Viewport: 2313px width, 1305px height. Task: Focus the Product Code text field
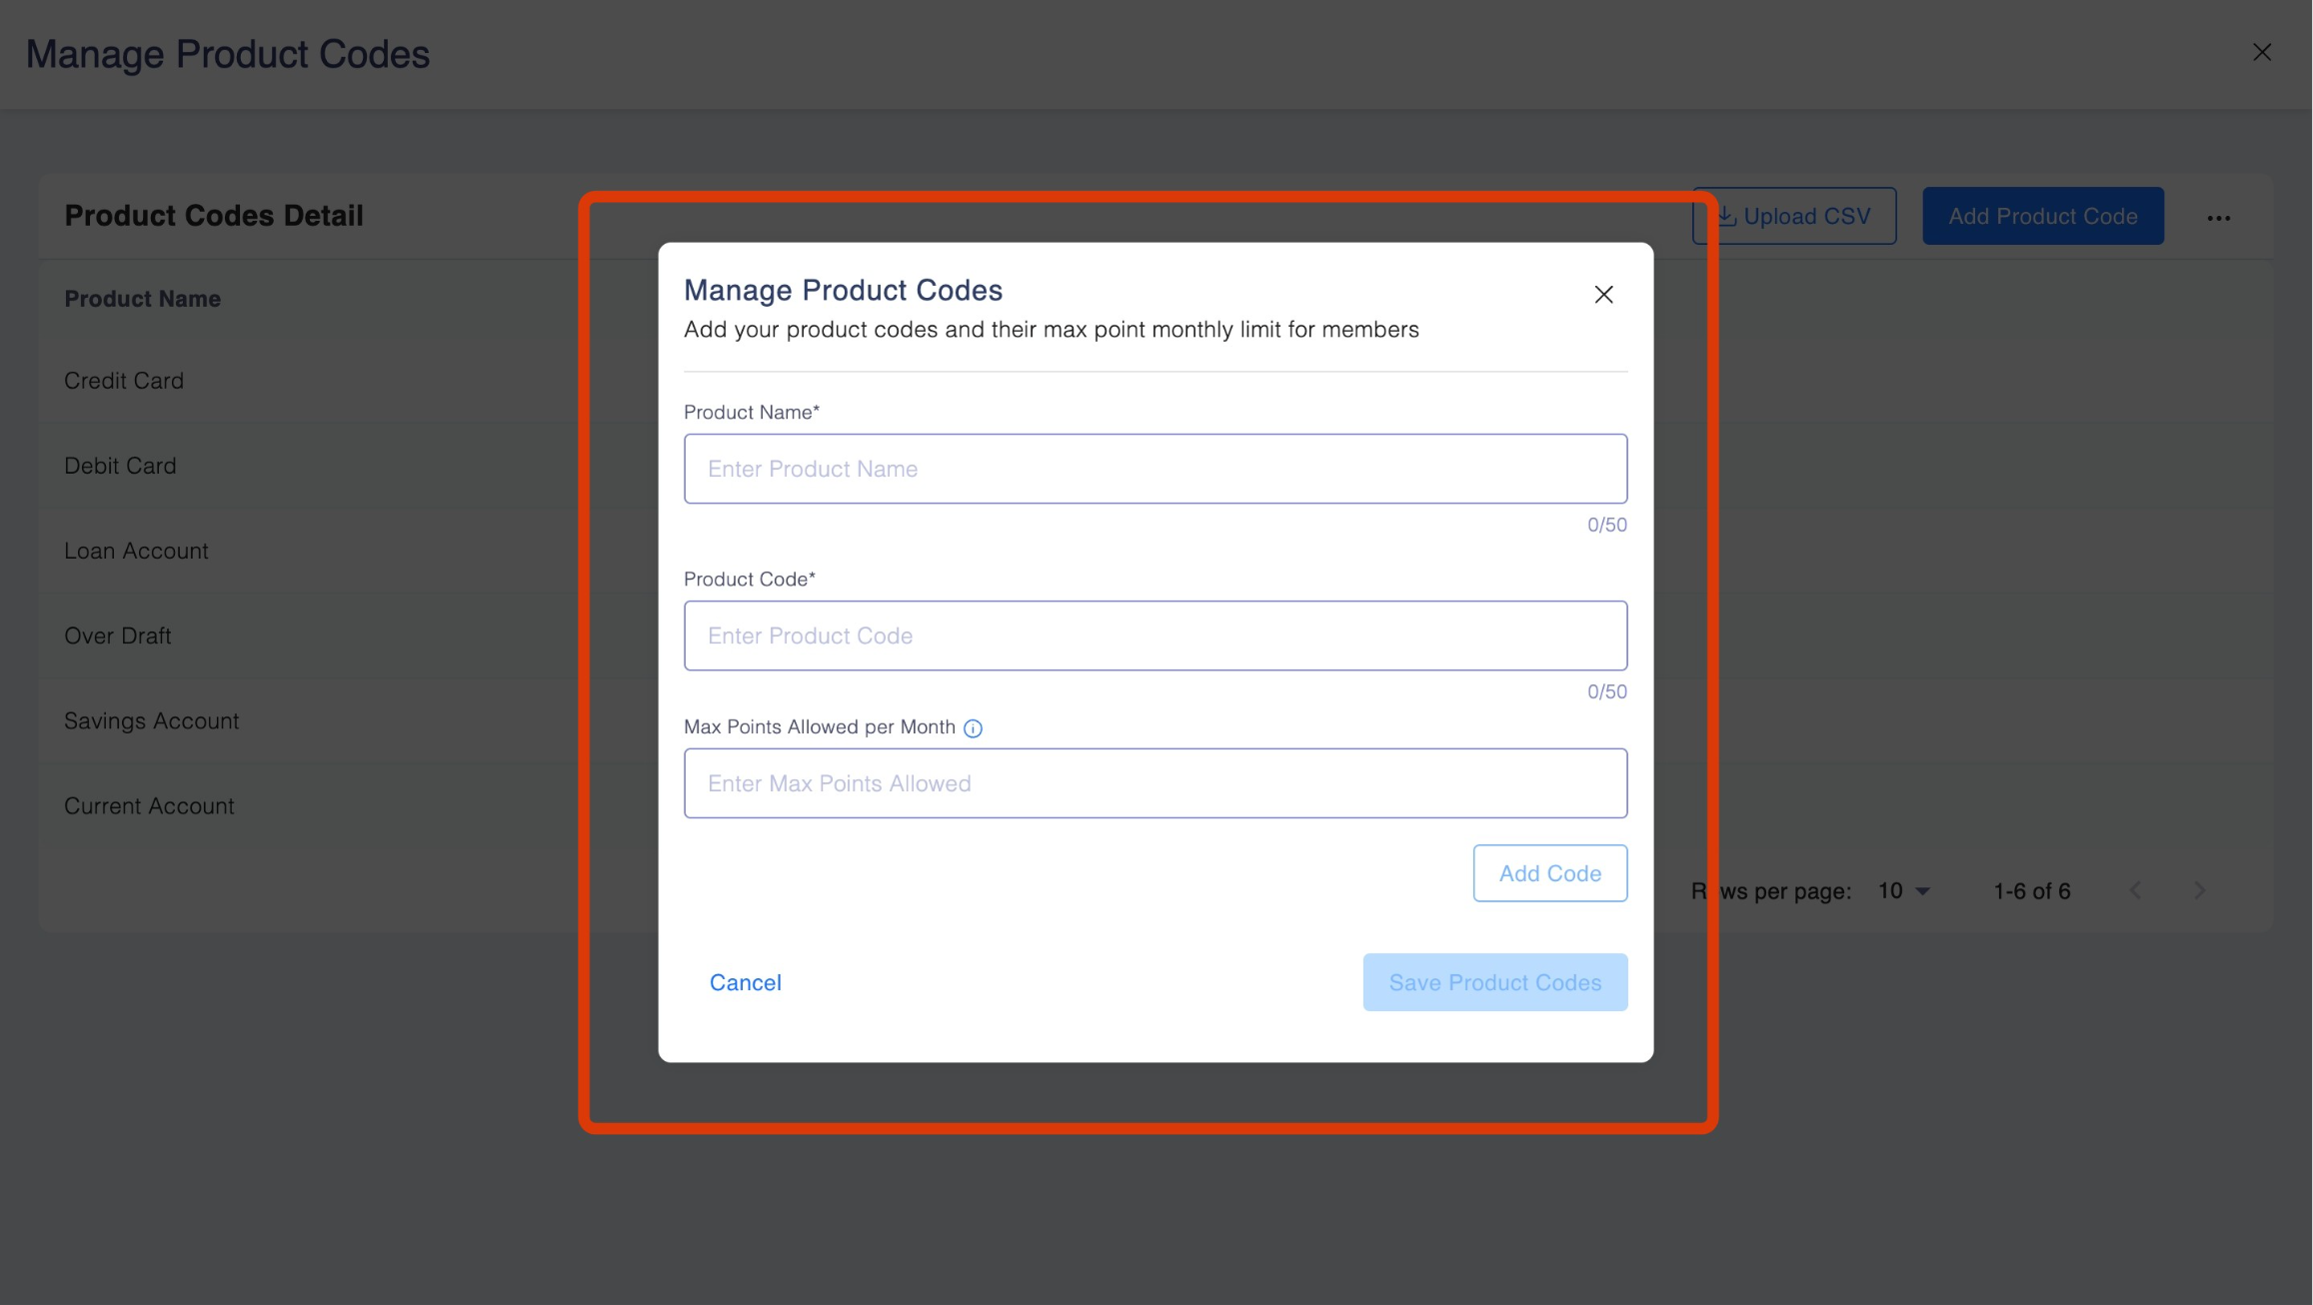1155,636
